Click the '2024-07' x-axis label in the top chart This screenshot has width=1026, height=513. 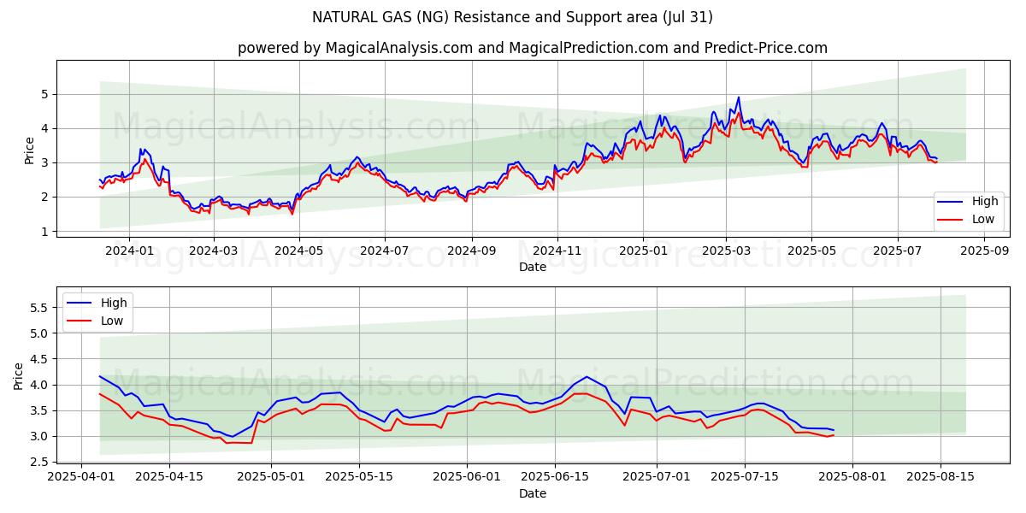[x=384, y=251]
